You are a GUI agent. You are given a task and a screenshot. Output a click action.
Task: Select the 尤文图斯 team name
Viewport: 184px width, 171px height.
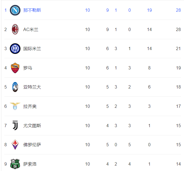pos(32,126)
